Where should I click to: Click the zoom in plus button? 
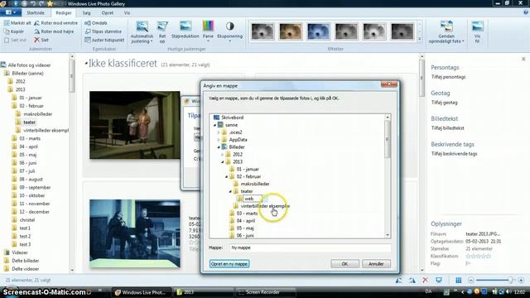click(x=521, y=280)
